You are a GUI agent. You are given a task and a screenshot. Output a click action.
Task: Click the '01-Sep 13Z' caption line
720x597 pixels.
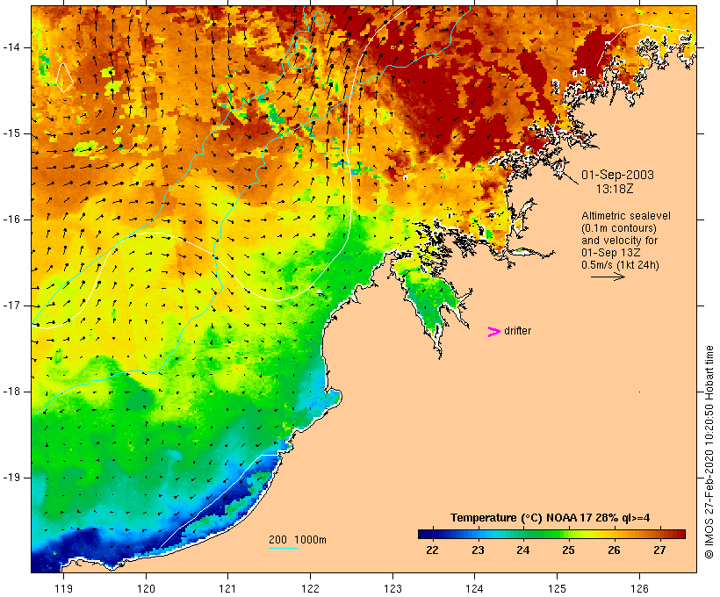pyautogui.click(x=611, y=253)
